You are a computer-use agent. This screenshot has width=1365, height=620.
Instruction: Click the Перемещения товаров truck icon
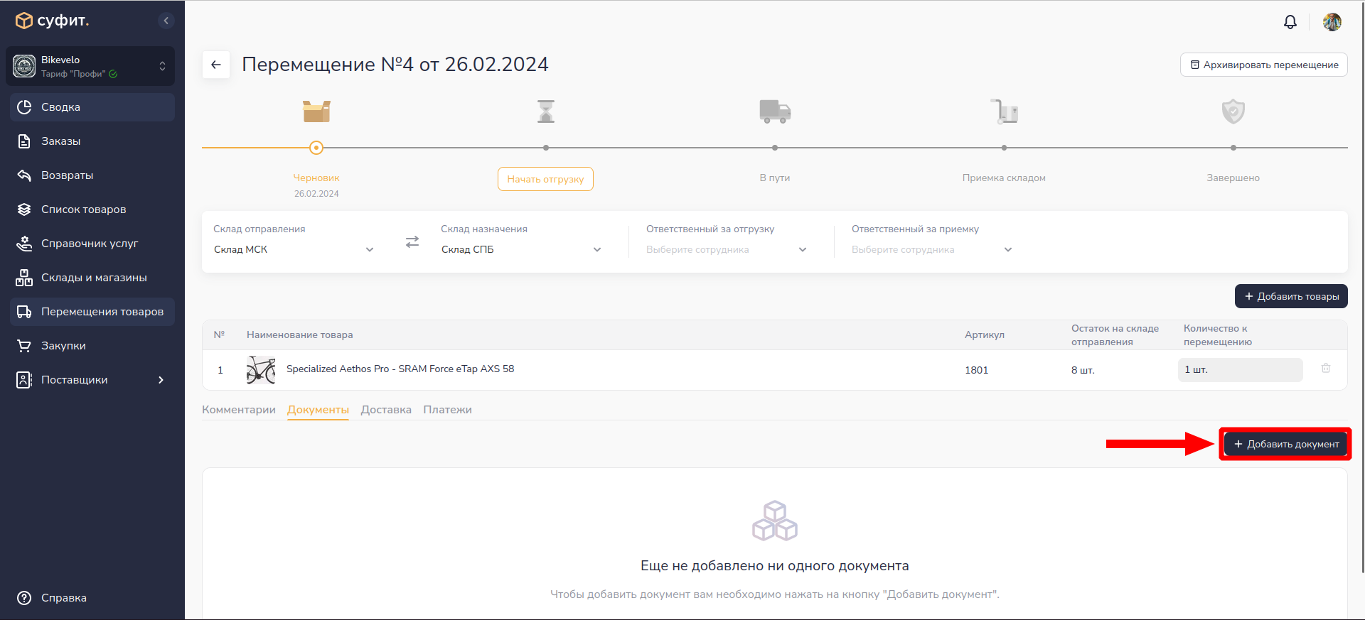click(x=24, y=312)
